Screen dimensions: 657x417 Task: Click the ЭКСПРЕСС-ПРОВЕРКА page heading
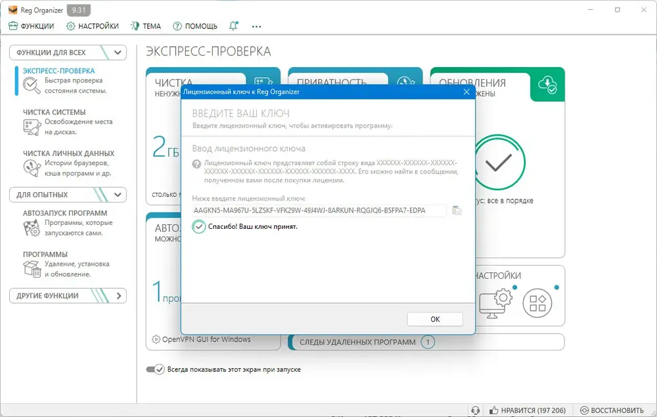click(208, 51)
